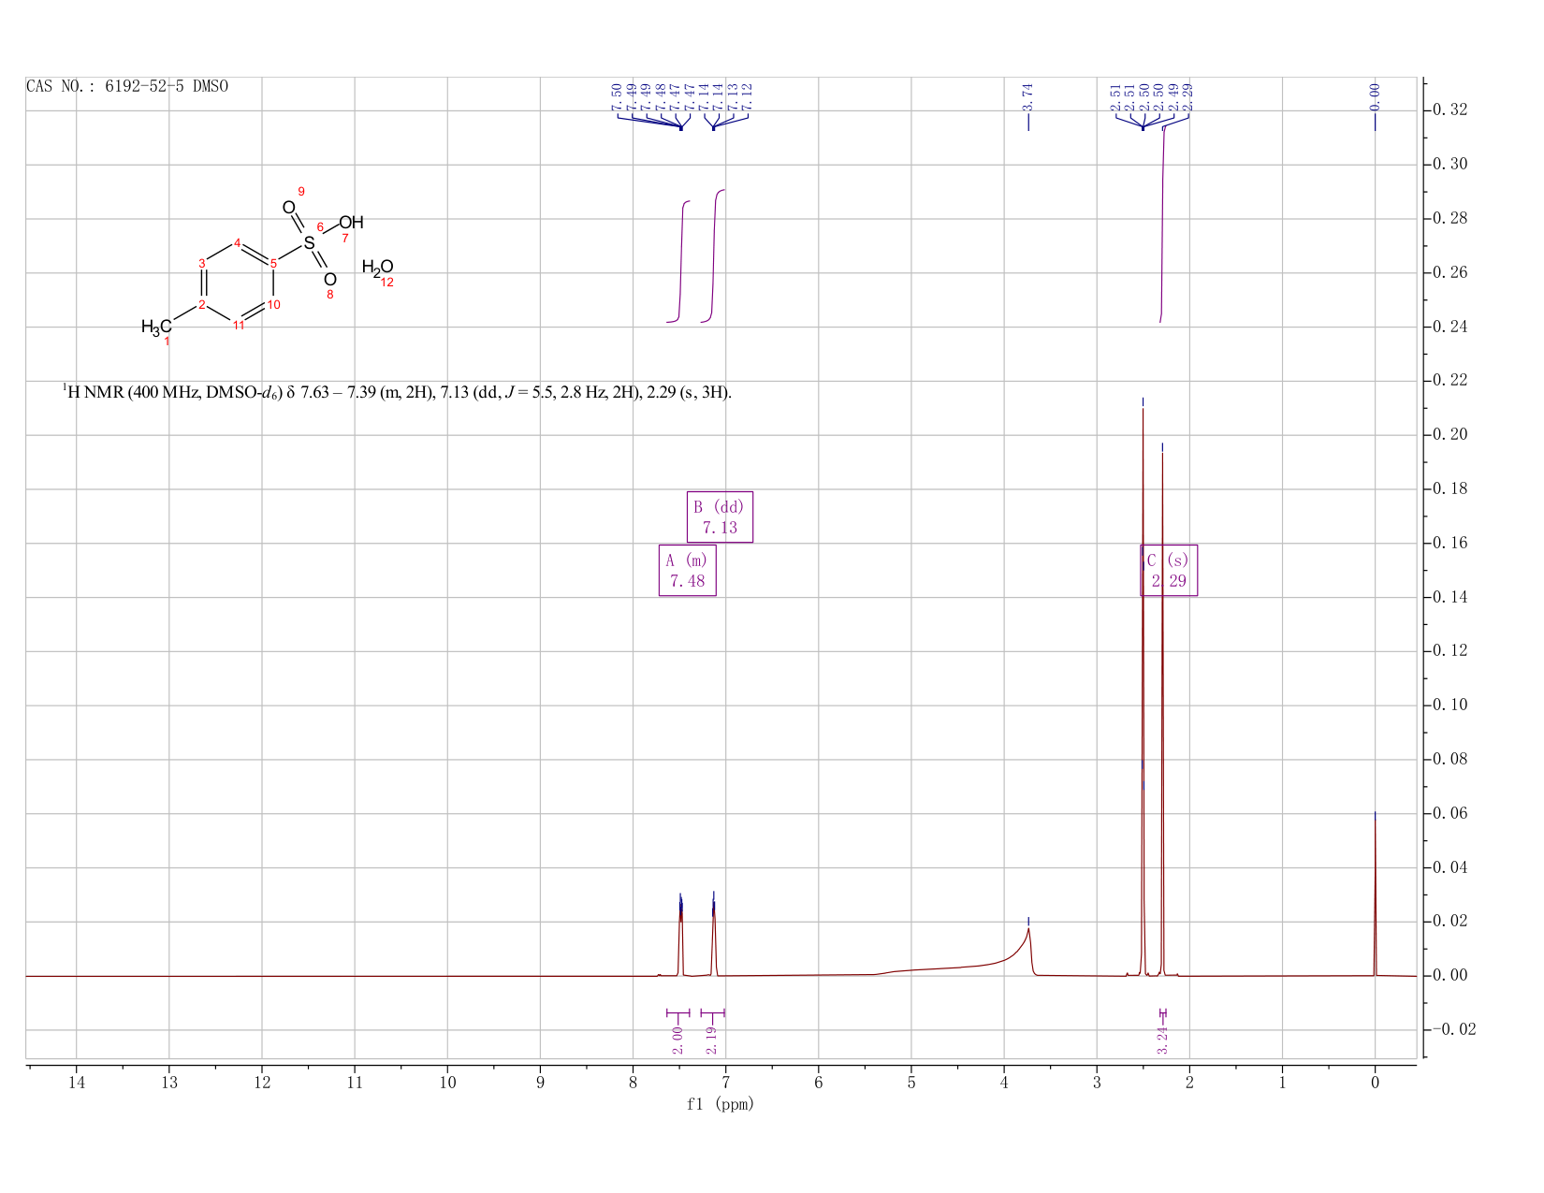Click the broad water peak apex at 3.74 ppm
This screenshot has height=1193, width=1544.
(x=1028, y=929)
